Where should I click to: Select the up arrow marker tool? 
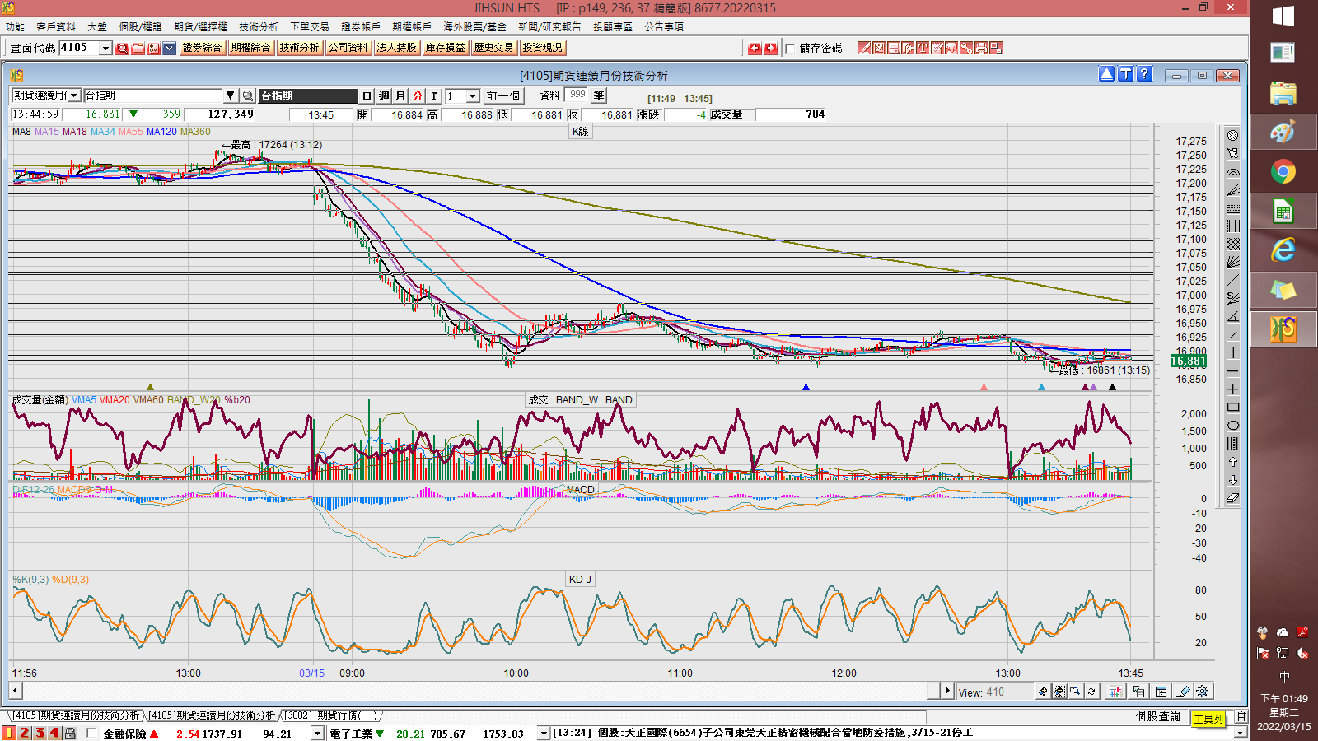coord(1233,461)
